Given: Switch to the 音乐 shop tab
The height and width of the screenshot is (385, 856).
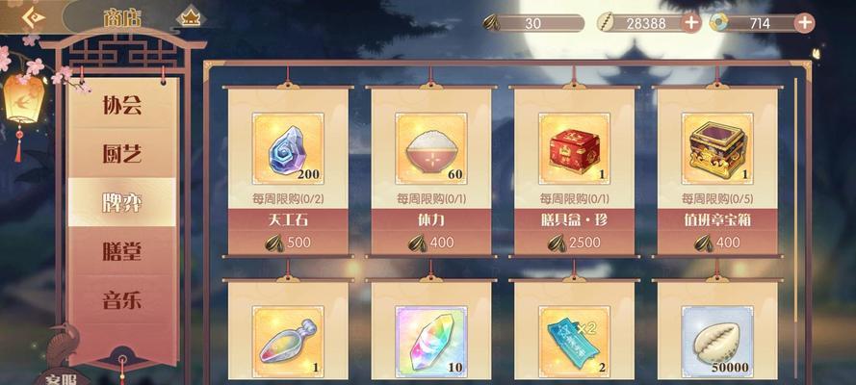Looking at the screenshot, I should coord(122,300).
